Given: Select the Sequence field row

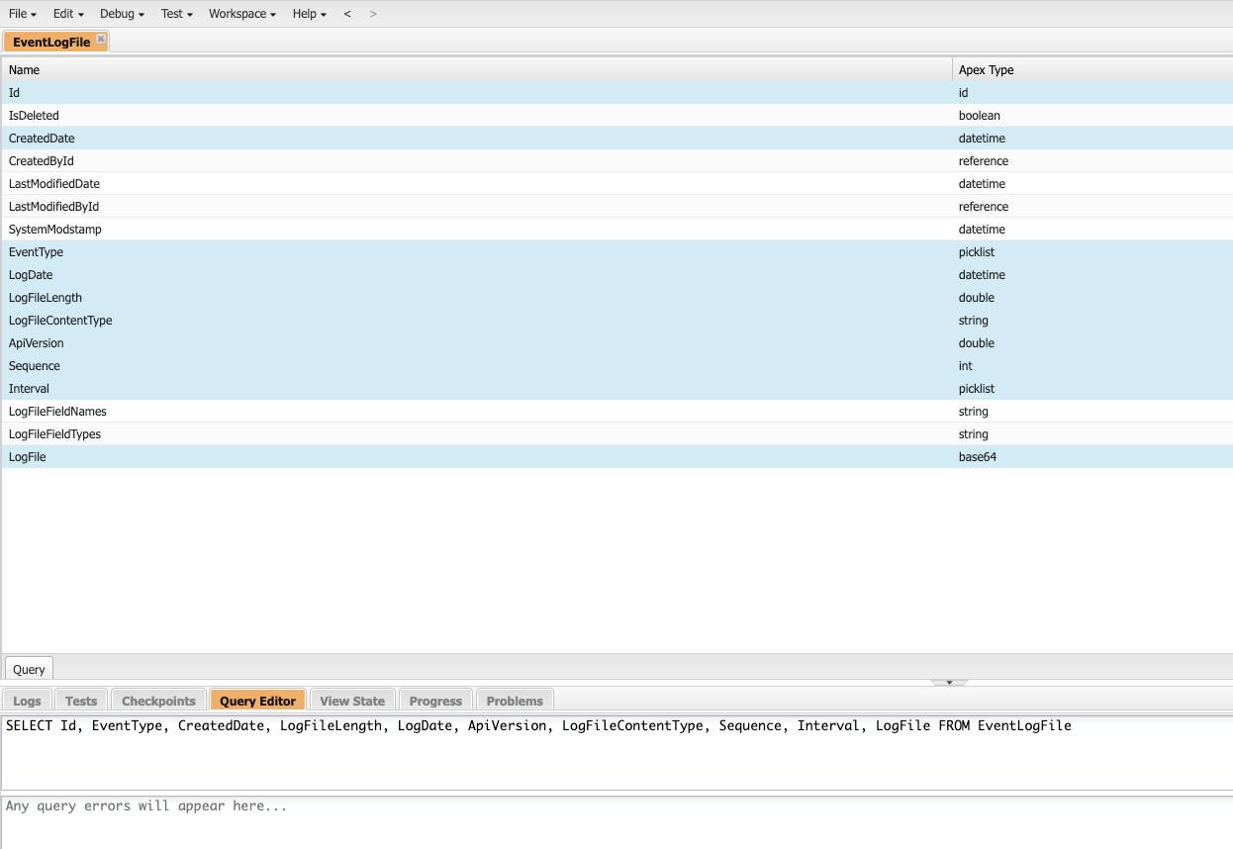Looking at the screenshot, I should tap(616, 366).
